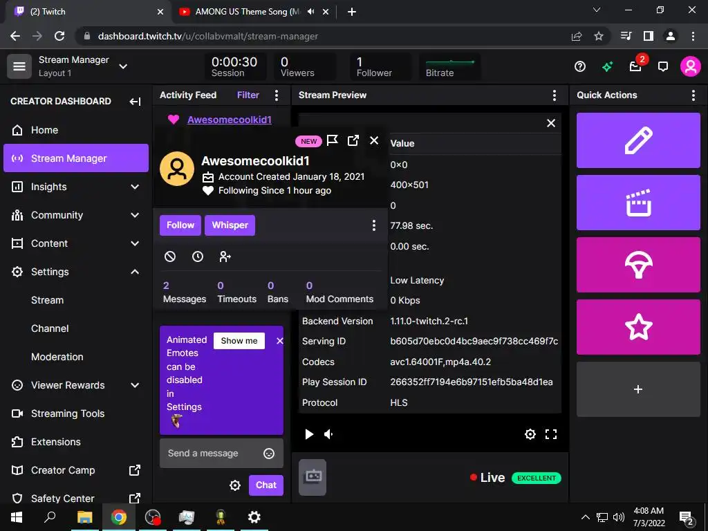708x531 pixels.
Task: View the user's Timeouts count
Action: [236, 292]
